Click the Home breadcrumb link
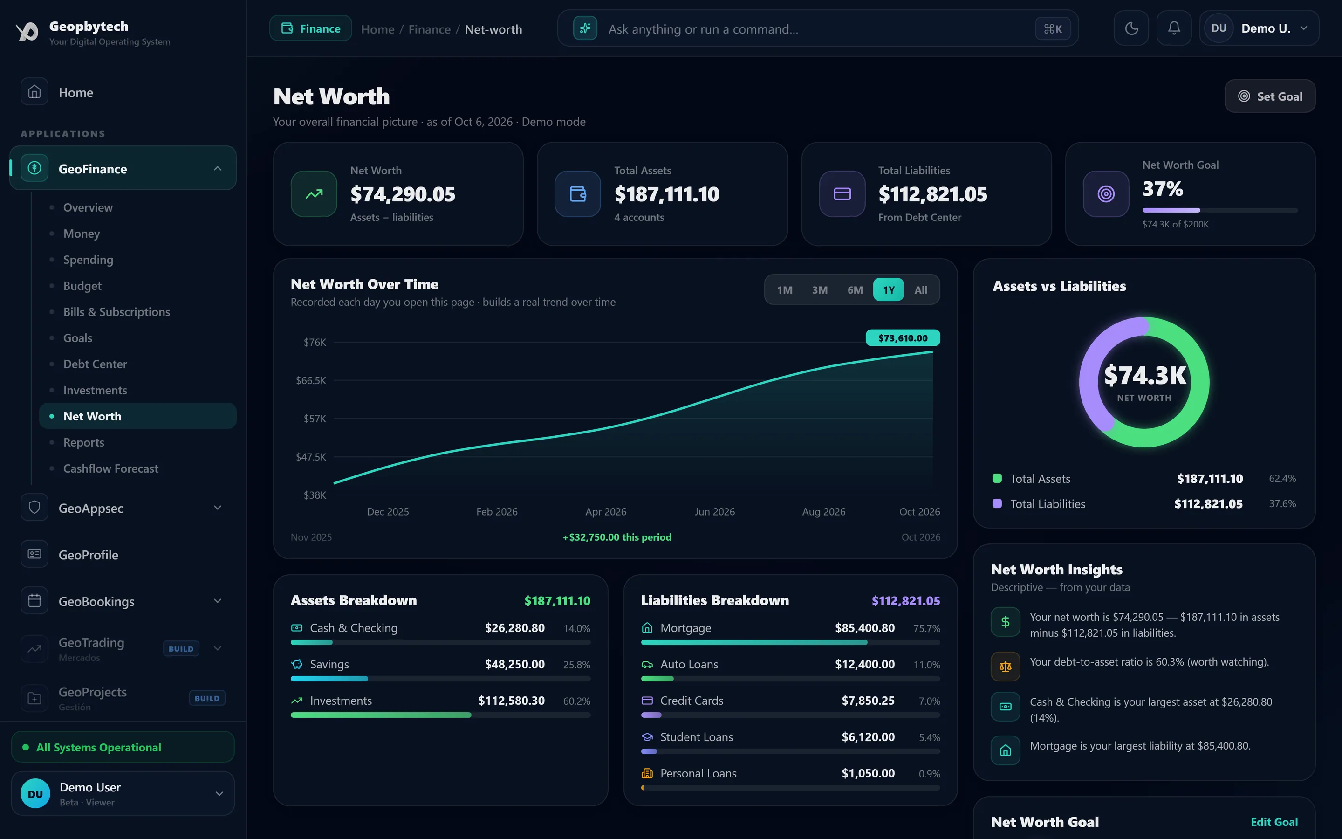The width and height of the screenshot is (1342, 839). (377, 29)
